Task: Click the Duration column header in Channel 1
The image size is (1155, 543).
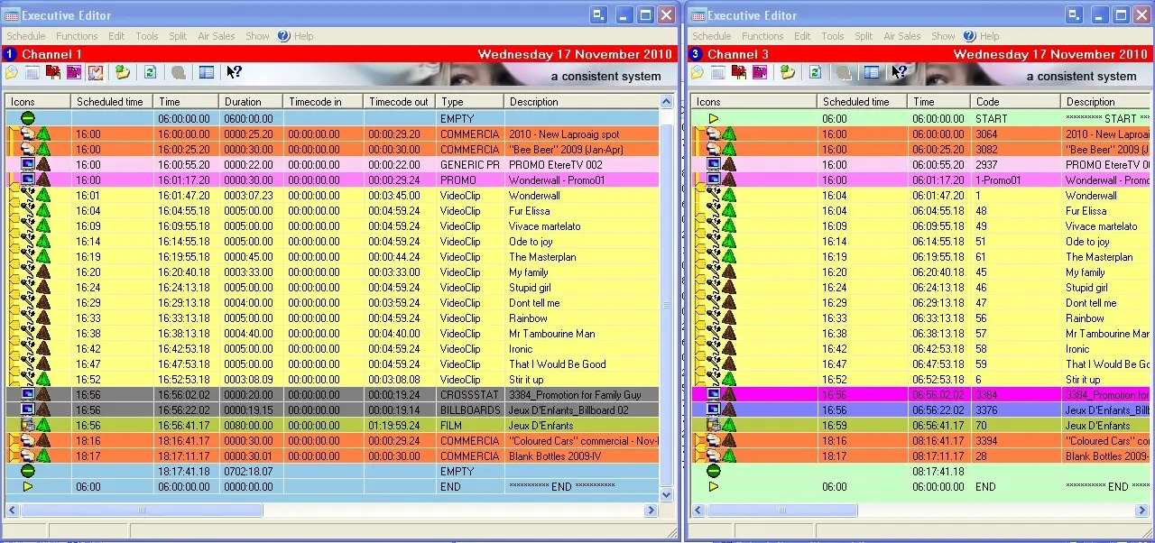Action: pos(243,102)
